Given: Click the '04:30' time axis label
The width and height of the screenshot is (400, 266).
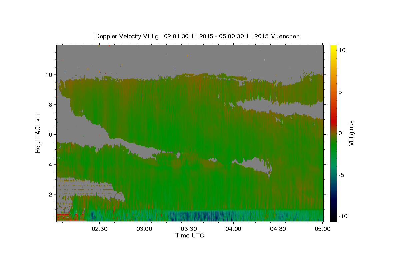Looking at the screenshot, I should [278, 229].
